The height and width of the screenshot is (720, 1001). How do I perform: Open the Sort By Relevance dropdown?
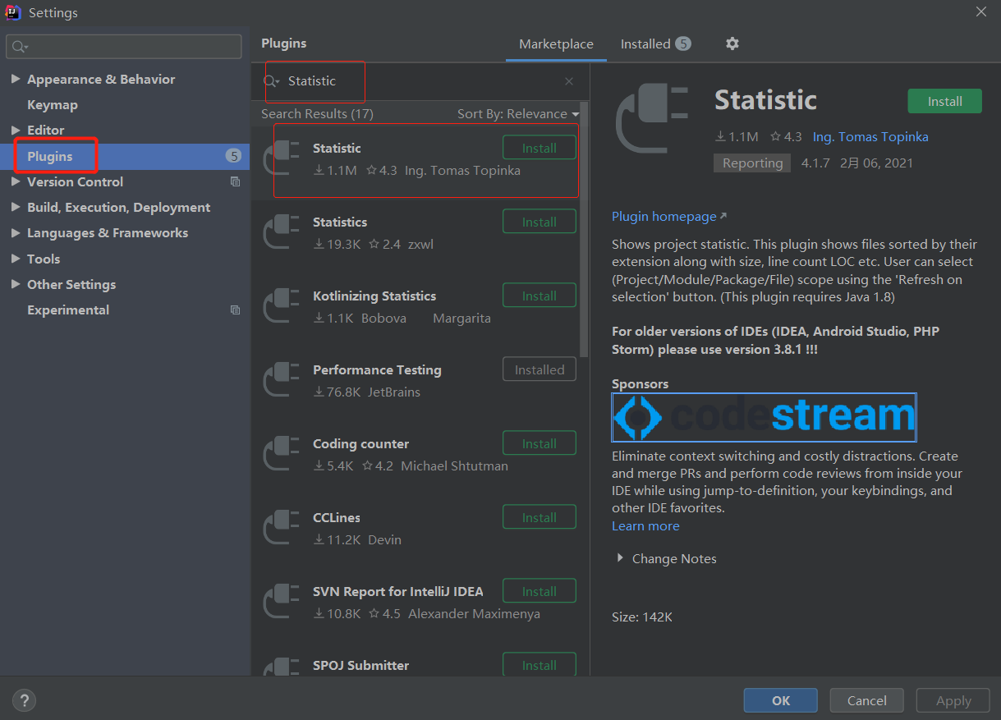518,113
